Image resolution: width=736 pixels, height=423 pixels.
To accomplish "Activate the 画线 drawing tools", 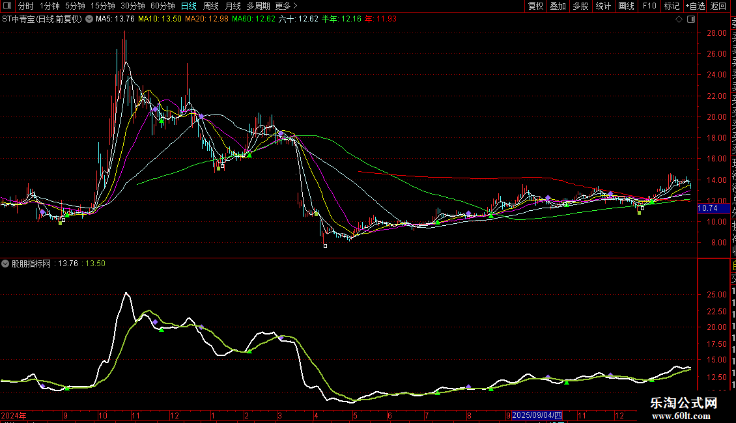I will [x=626, y=6].
